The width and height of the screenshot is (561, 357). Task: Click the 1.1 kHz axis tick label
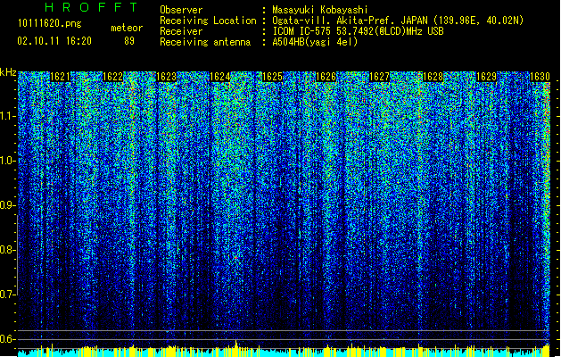point(8,116)
